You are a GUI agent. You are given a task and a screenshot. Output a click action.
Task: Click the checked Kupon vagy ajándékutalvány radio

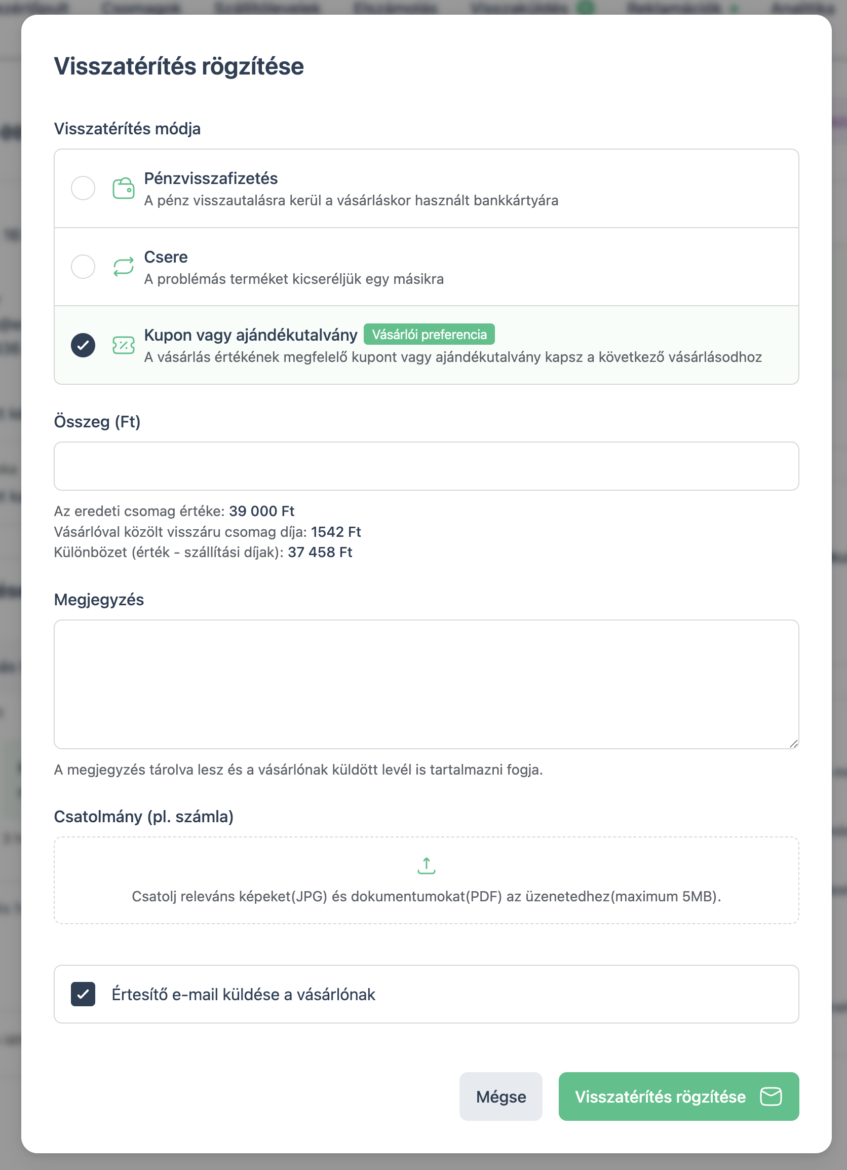point(83,345)
